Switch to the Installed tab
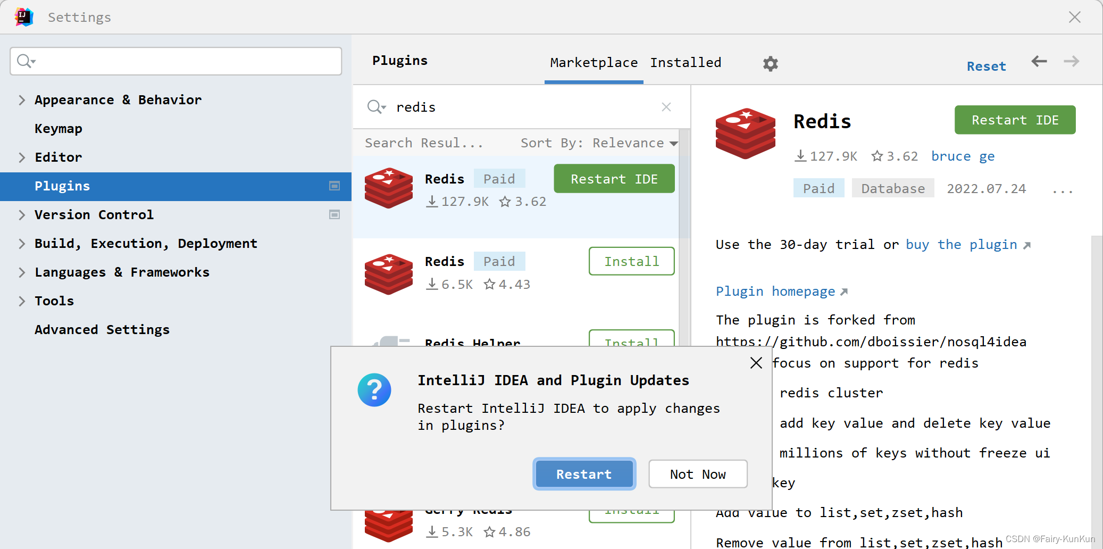 click(686, 63)
